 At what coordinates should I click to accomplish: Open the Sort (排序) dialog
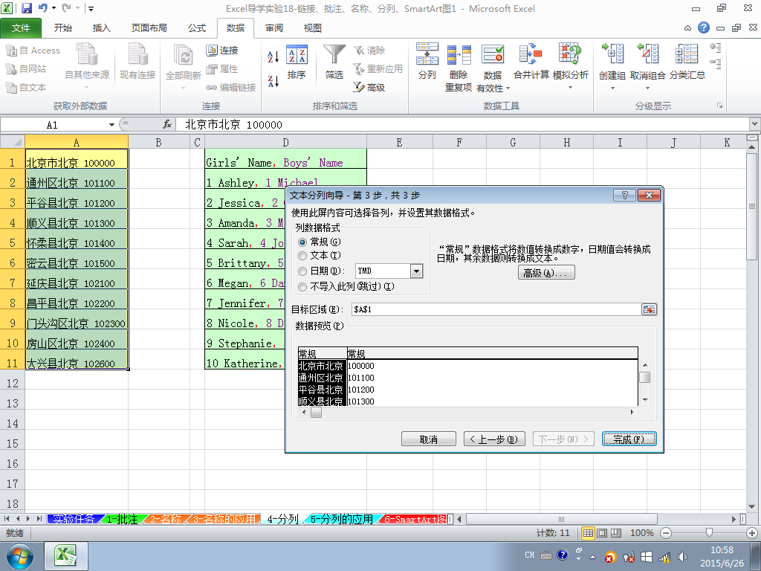click(296, 61)
